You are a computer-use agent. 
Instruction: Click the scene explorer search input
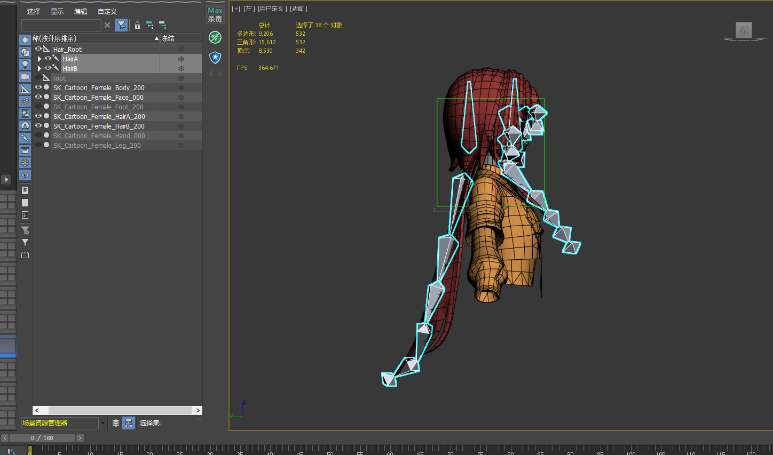click(61, 25)
